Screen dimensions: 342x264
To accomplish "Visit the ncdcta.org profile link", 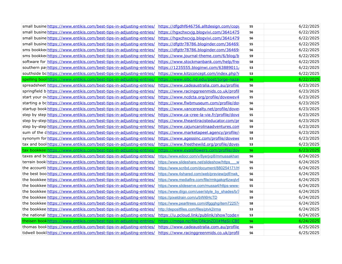I will click(198, 97).
